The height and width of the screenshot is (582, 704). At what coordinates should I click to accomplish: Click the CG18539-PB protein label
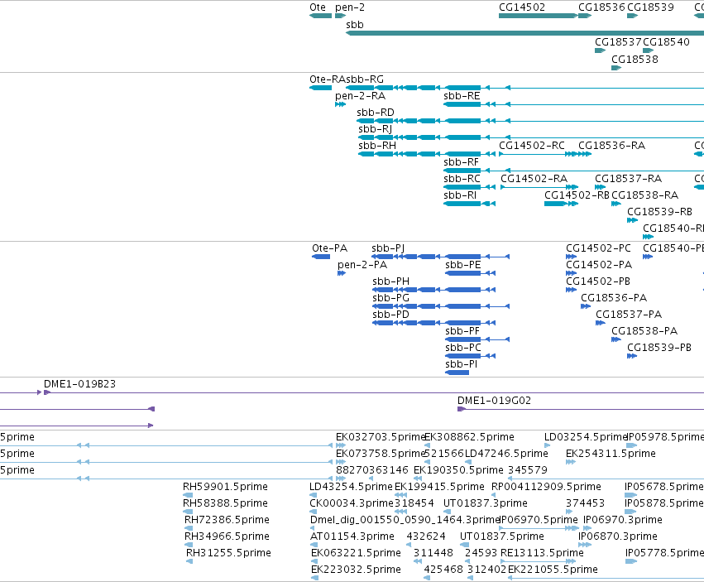pyautogui.click(x=659, y=348)
